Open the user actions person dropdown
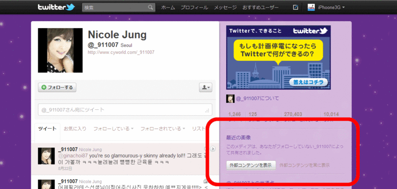Viewport: 397px width, 189px height. click(x=205, y=87)
